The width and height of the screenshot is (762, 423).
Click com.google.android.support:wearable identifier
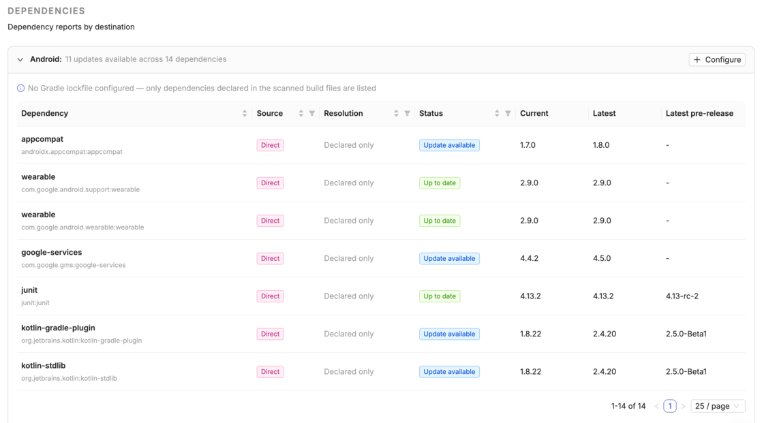80,189
